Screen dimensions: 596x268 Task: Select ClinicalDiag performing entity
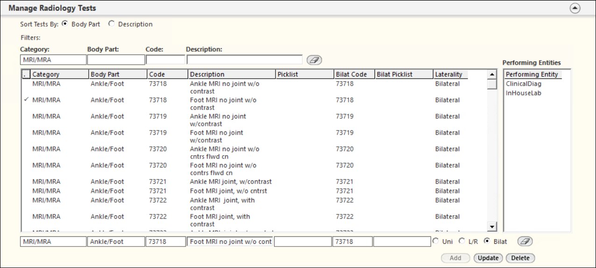point(524,84)
